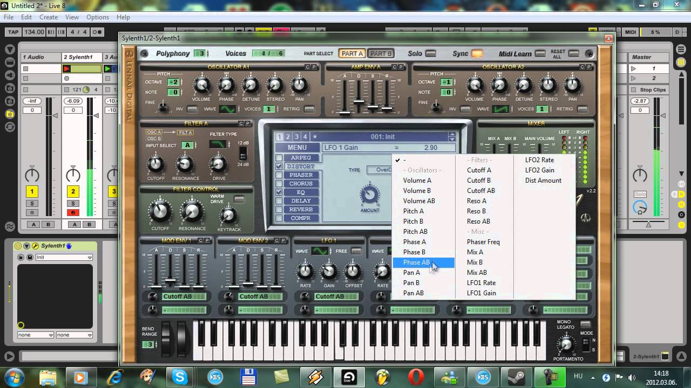The height and width of the screenshot is (388, 691).
Task: Click the P paste icon on Oscillator A1
Action: click(x=314, y=67)
